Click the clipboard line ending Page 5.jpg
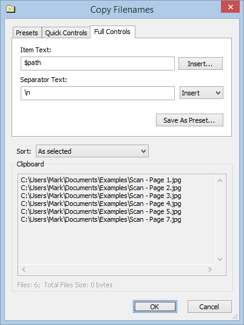244x325 pixels. [101, 211]
